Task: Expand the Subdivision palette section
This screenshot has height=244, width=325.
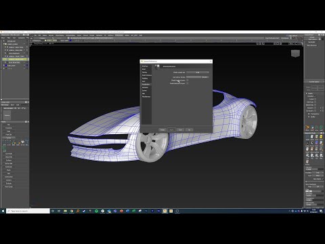Action: [x=9, y=167]
